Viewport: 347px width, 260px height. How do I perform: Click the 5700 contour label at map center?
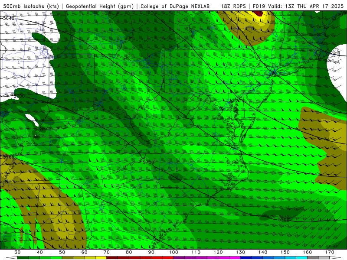[148, 162]
